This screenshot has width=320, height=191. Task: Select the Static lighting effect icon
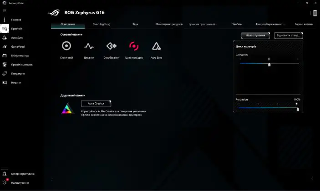coord(66,46)
